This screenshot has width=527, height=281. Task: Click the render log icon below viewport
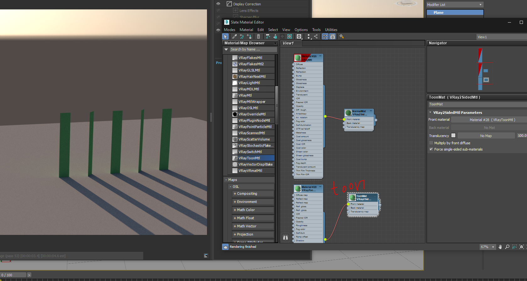click(x=206, y=256)
